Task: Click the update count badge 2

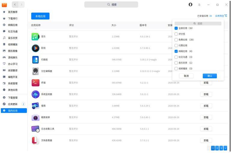Action: click(x=23, y=104)
